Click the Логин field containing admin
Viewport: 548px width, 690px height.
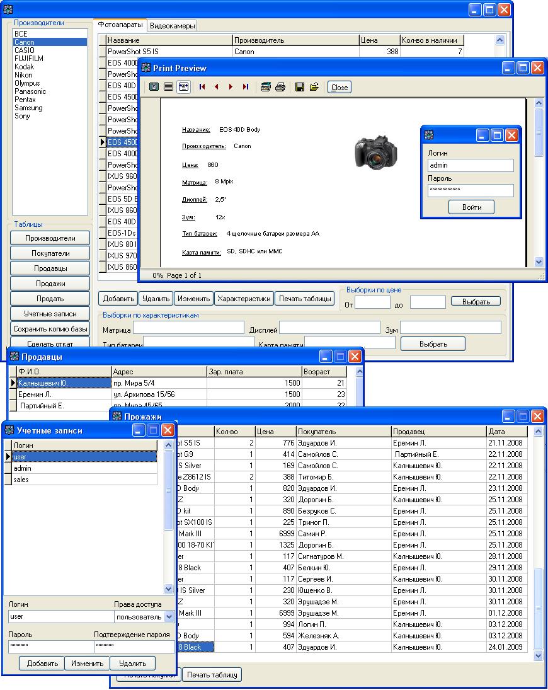point(471,165)
